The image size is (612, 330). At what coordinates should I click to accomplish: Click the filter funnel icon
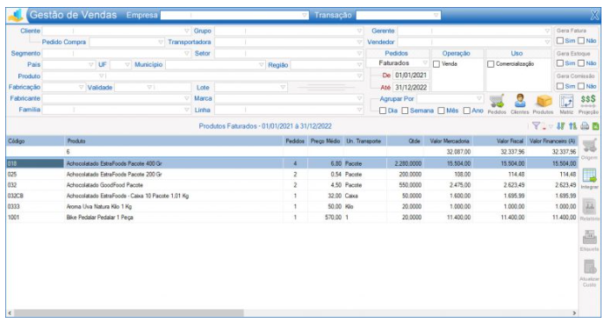536,126
